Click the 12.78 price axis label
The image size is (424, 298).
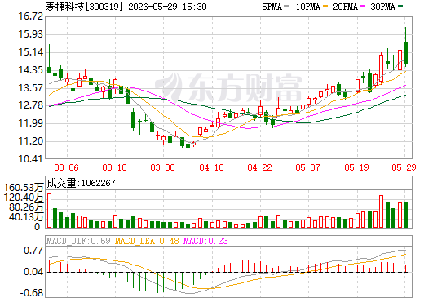tap(31, 105)
